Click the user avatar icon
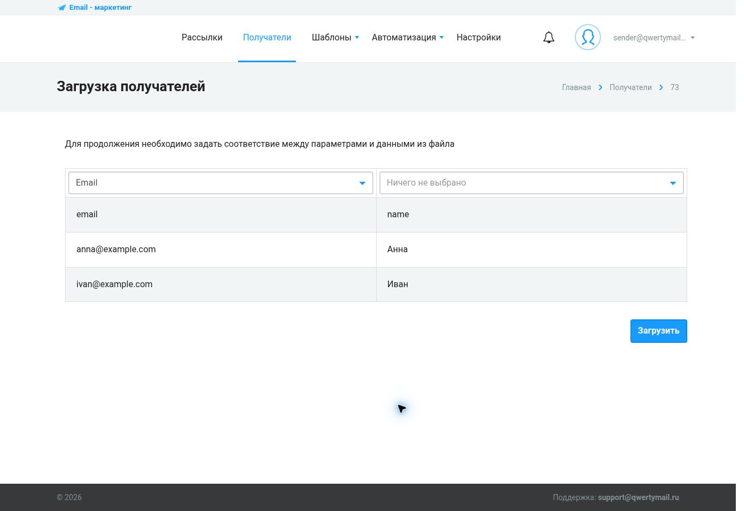 click(x=588, y=37)
